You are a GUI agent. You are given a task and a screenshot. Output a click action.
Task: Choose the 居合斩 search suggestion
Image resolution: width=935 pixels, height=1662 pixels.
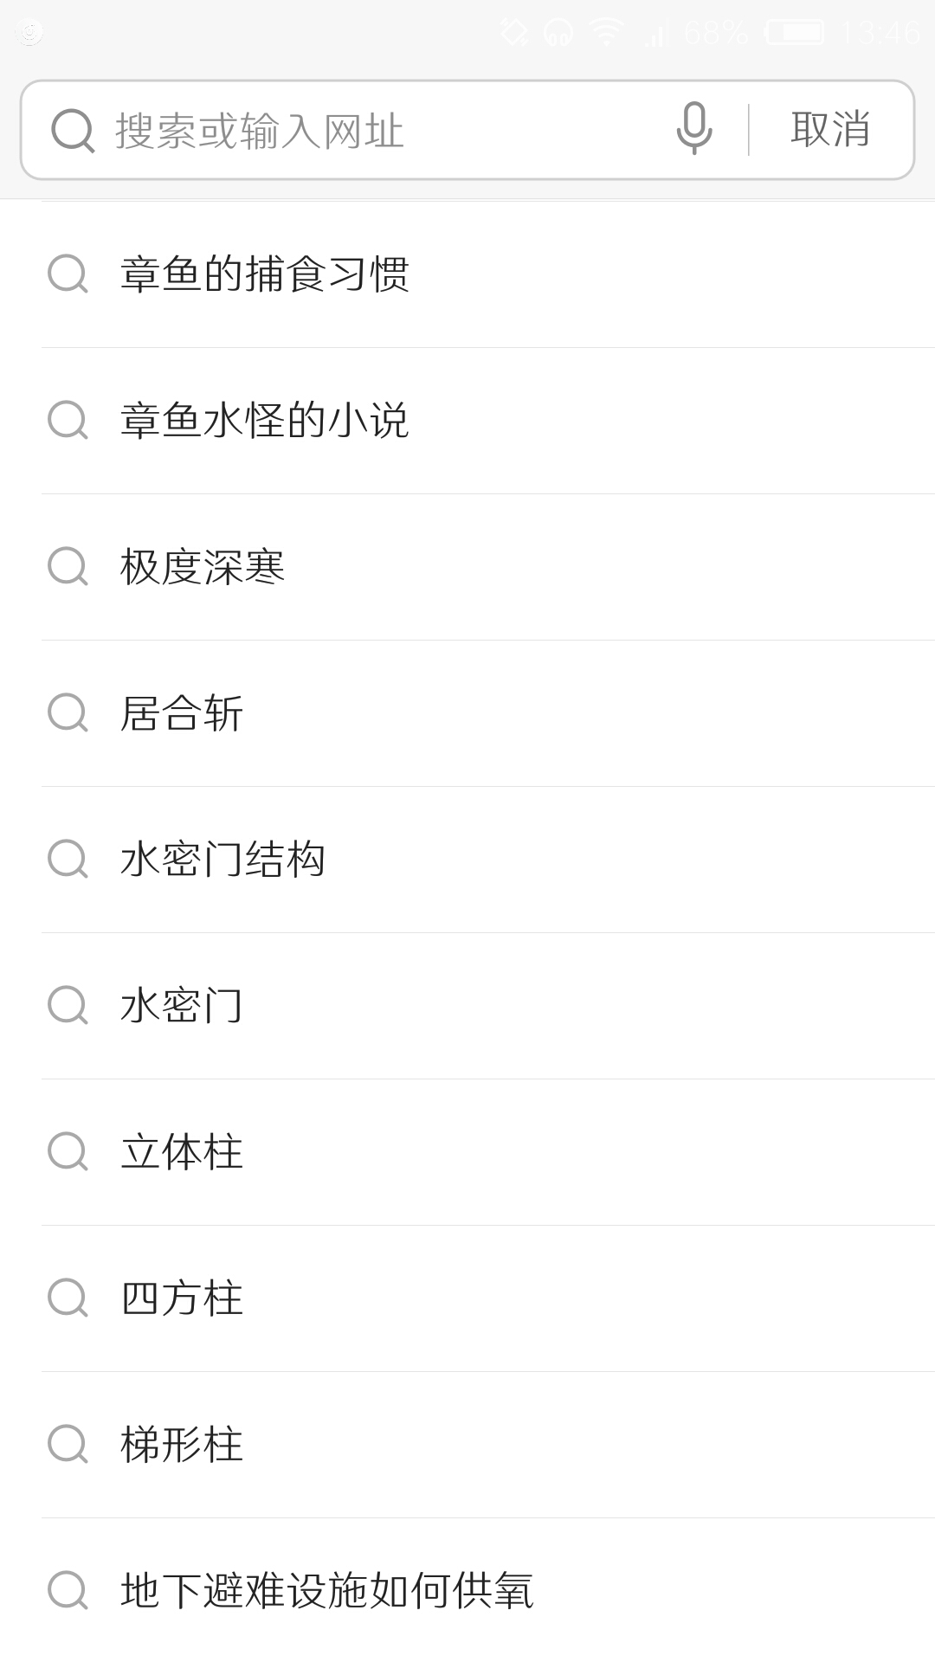click(x=182, y=713)
